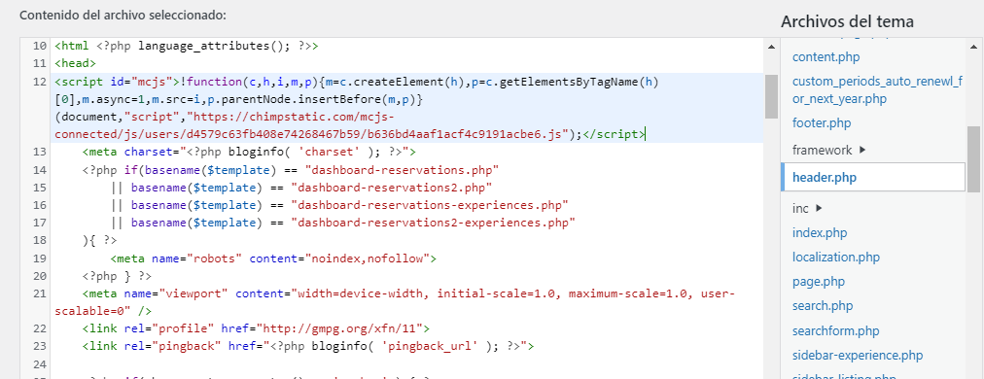Screen dimensions: 984x379
Task: Open page.php theme file
Action: 819,282
